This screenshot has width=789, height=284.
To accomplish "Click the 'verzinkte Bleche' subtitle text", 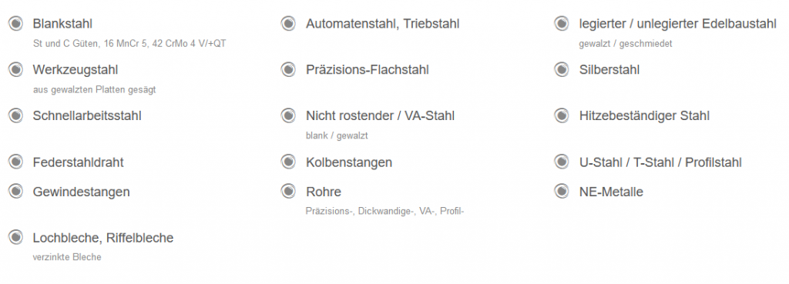I will point(67,257).
